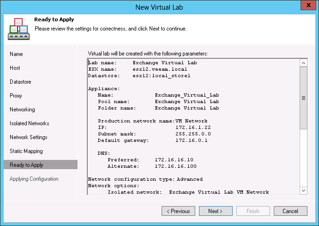This screenshot has height=226, width=319.
Task: Click the Applying Configuration step
Action: point(34,179)
